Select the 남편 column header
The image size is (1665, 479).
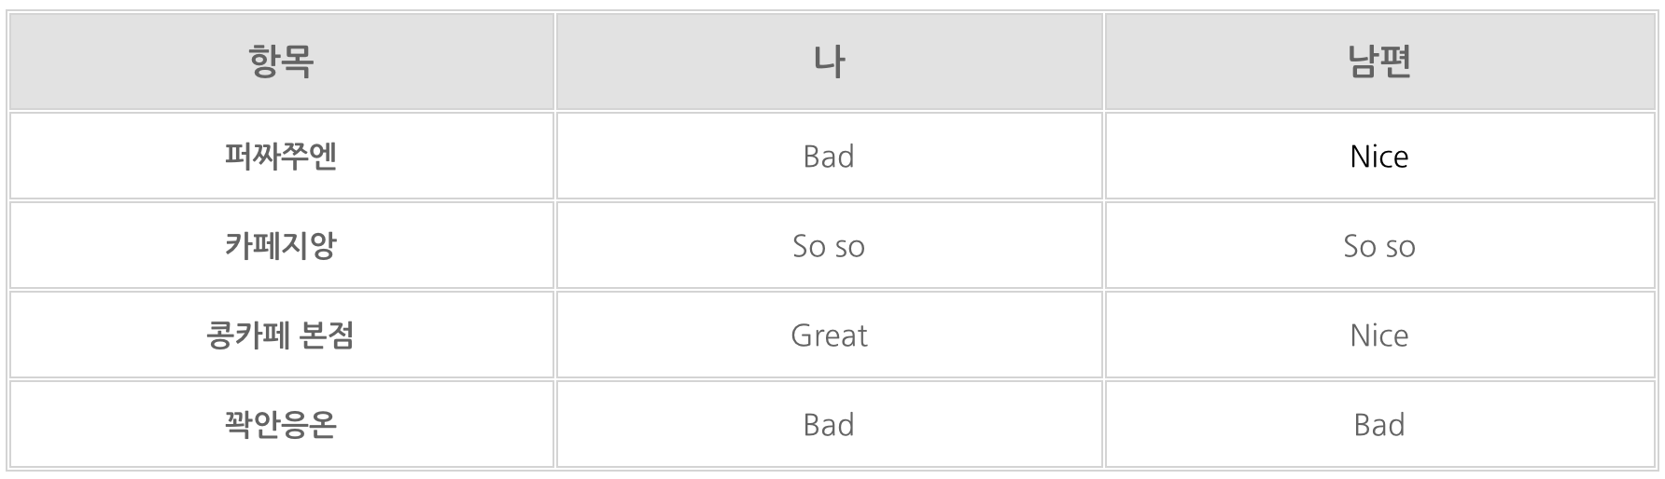pos(1378,62)
